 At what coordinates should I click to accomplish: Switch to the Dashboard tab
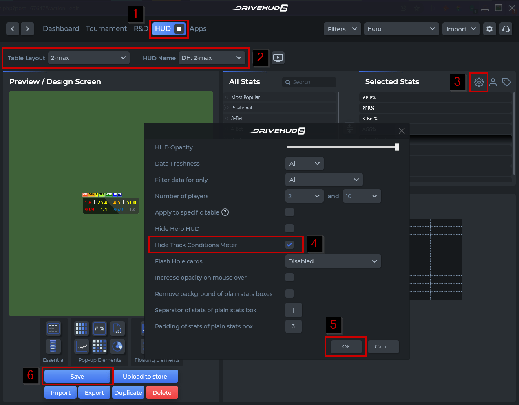click(61, 28)
